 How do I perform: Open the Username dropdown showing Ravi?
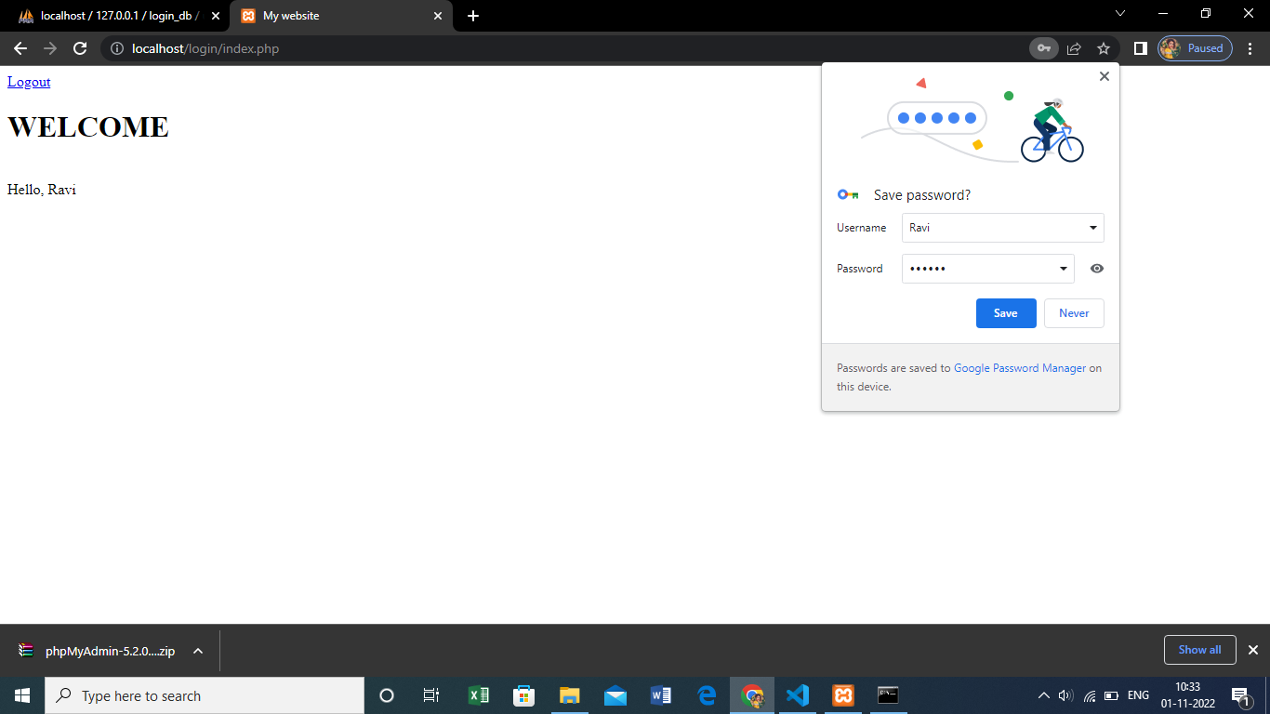[1092, 228]
